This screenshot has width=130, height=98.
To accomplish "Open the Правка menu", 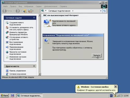I will 13,6.
